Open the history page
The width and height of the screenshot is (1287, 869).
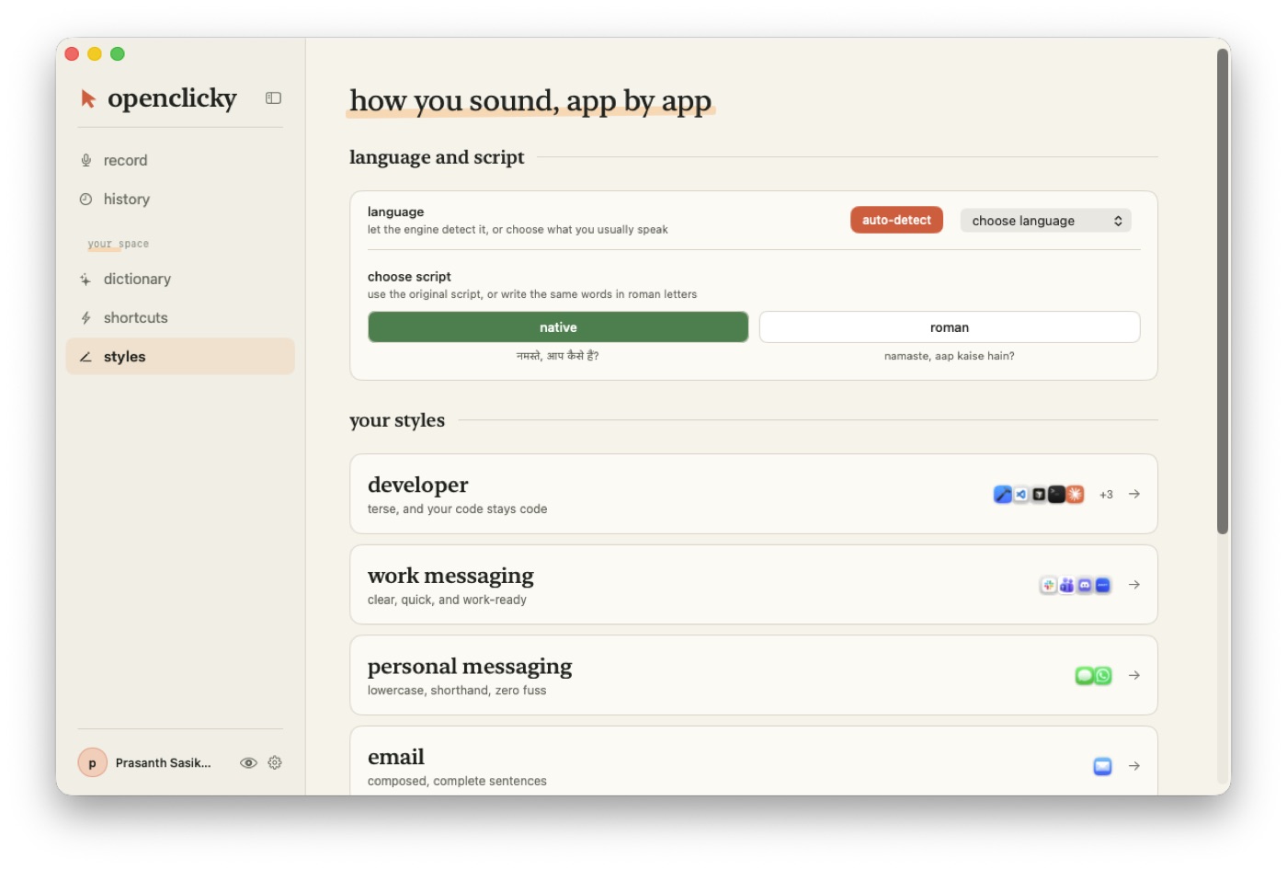(180, 199)
